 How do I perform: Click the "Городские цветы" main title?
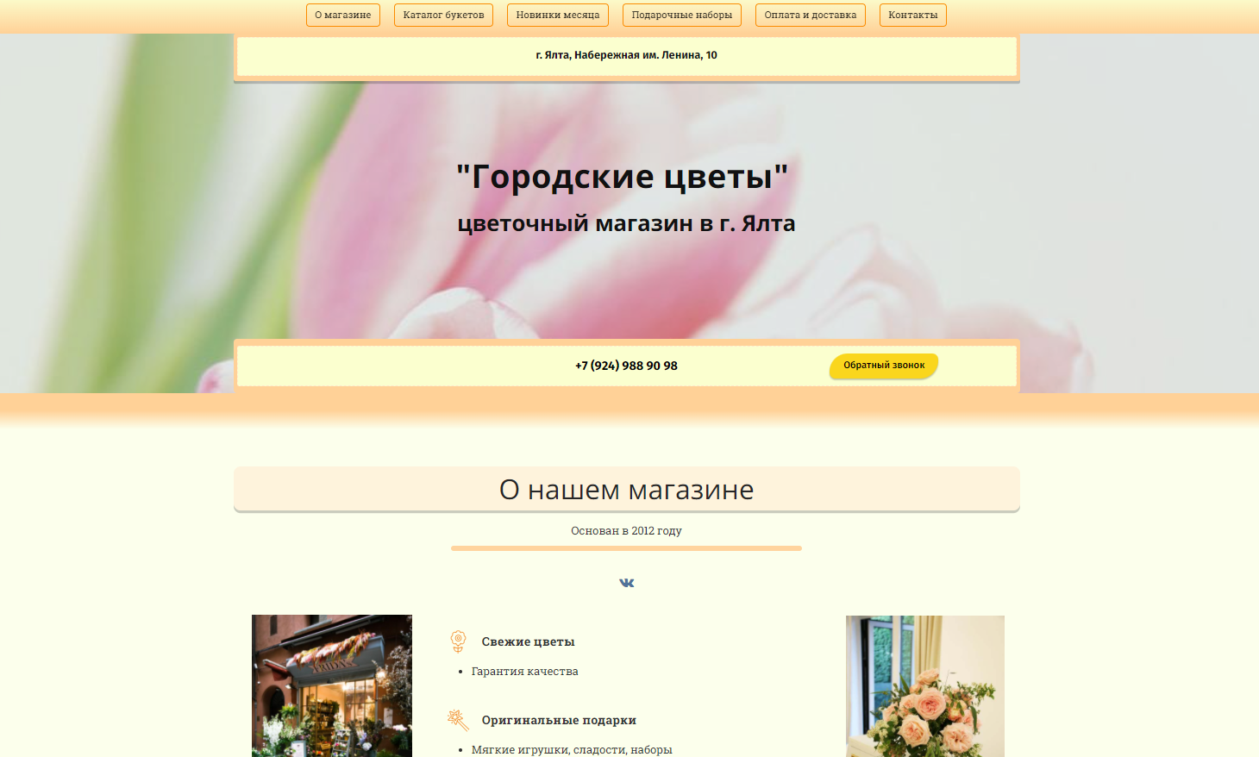[622, 177]
